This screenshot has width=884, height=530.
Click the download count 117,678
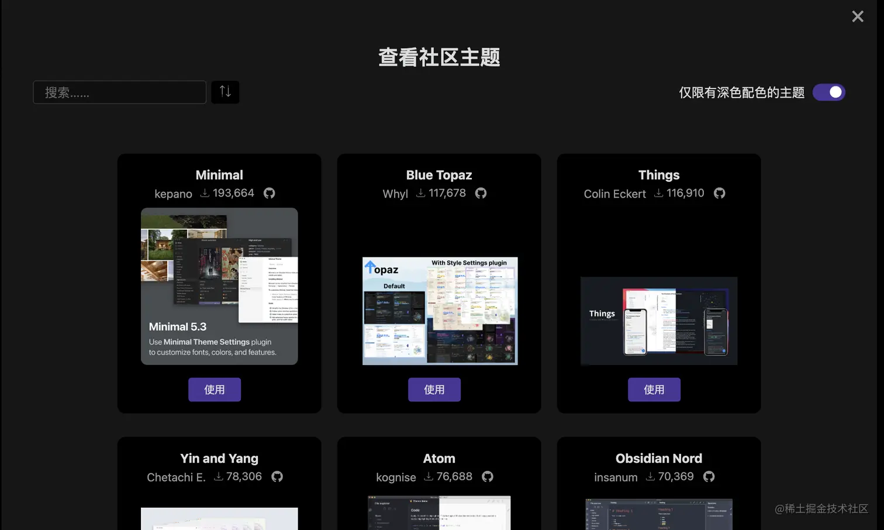(447, 193)
